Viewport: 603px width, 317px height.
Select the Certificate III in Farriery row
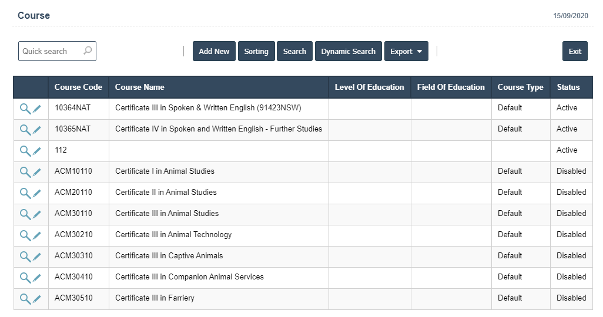tap(155, 298)
